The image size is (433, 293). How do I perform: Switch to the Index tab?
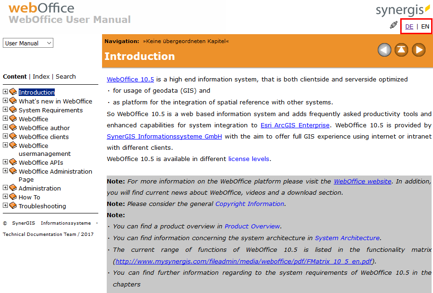pyautogui.click(x=41, y=76)
